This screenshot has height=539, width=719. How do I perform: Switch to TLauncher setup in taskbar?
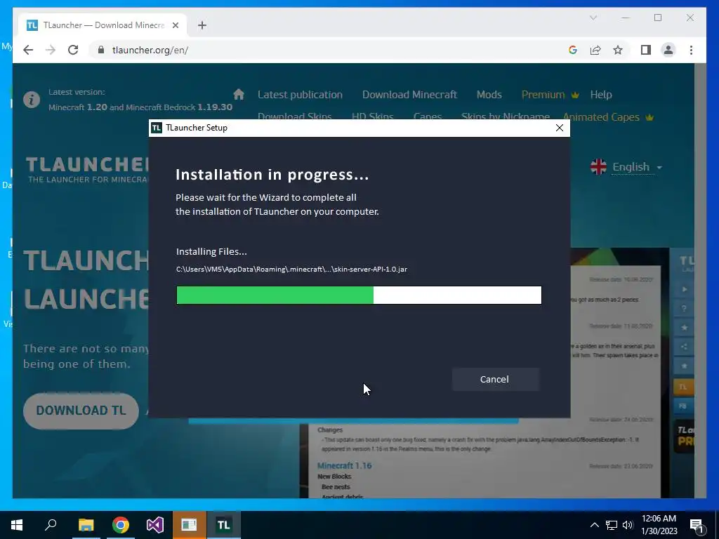click(224, 525)
